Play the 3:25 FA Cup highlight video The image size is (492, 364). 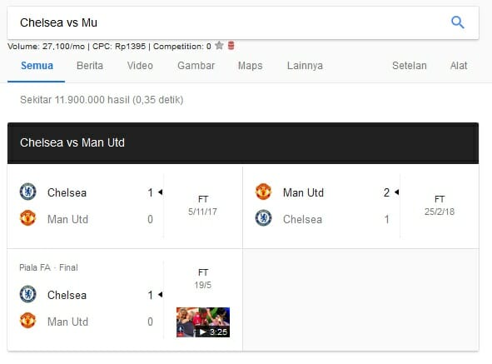(x=203, y=322)
